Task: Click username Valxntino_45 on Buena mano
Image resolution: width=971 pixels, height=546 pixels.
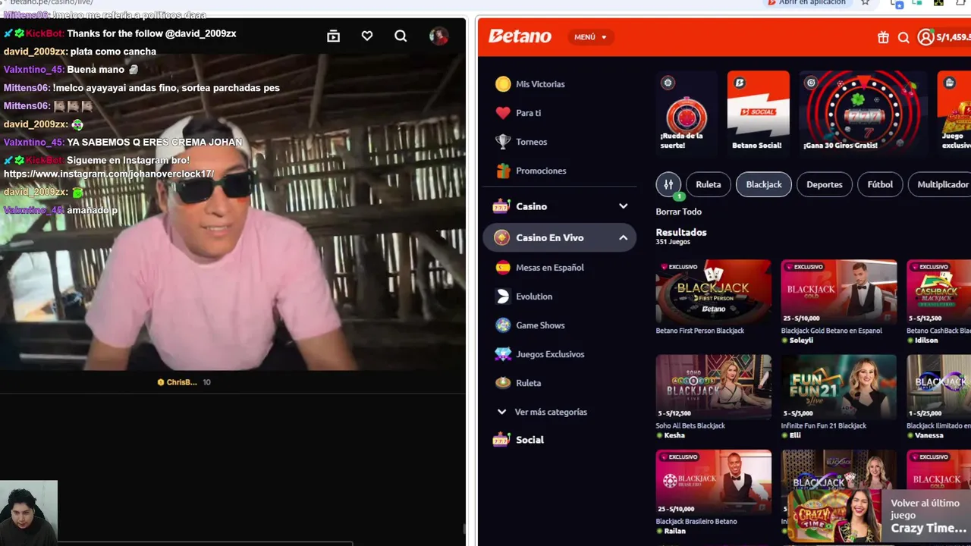Action: (33, 70)
